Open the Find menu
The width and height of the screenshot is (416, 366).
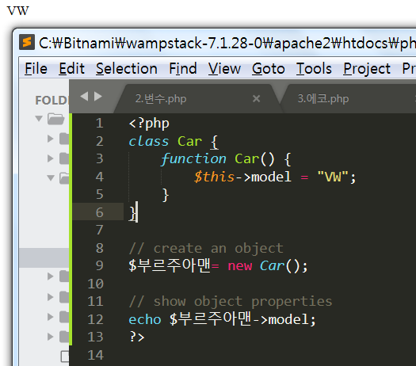pyautogui.click(x=183, y=69)
